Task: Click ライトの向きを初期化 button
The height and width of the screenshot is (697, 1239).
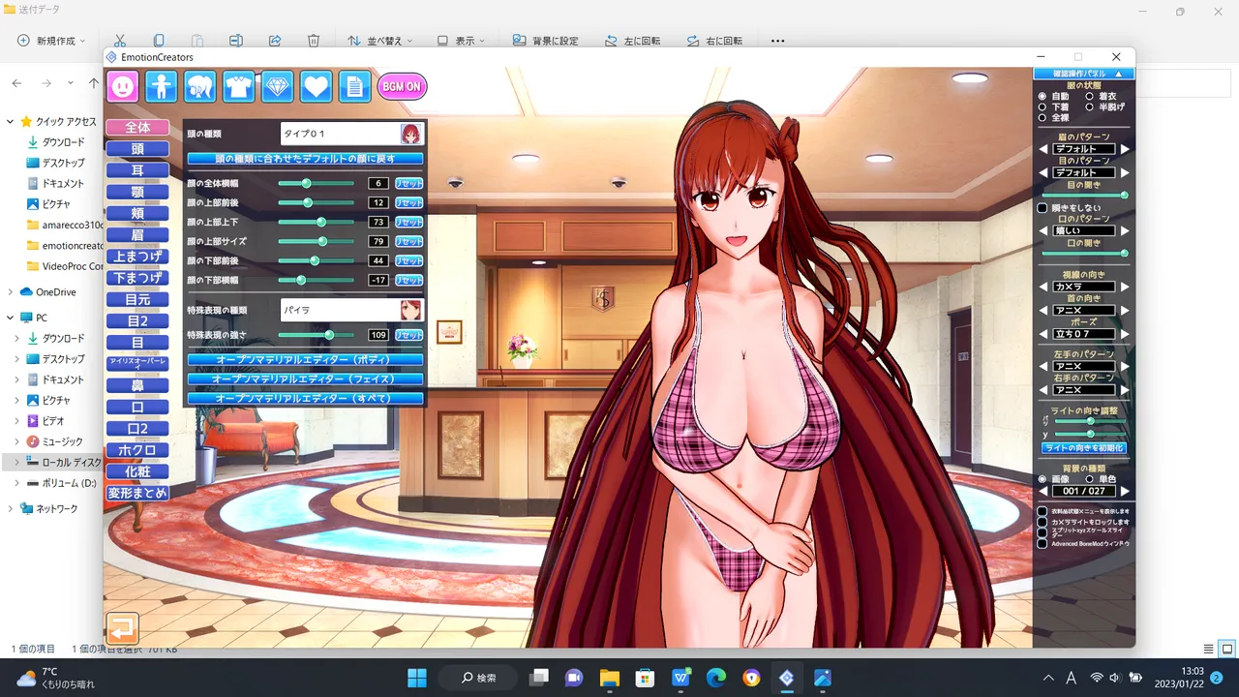Action: pos(1083,448)
